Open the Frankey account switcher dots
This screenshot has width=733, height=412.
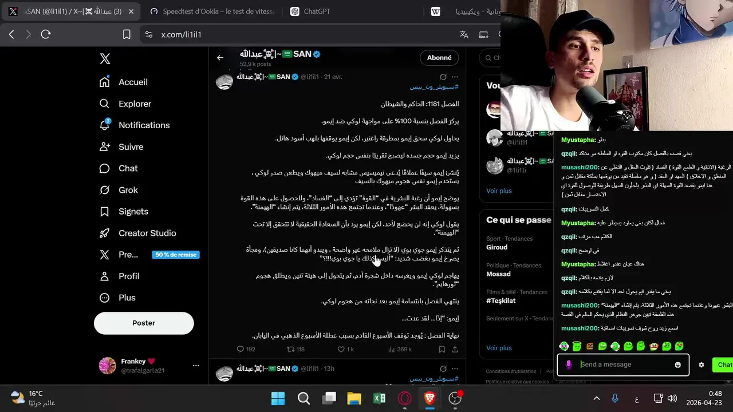click(196, 365)
